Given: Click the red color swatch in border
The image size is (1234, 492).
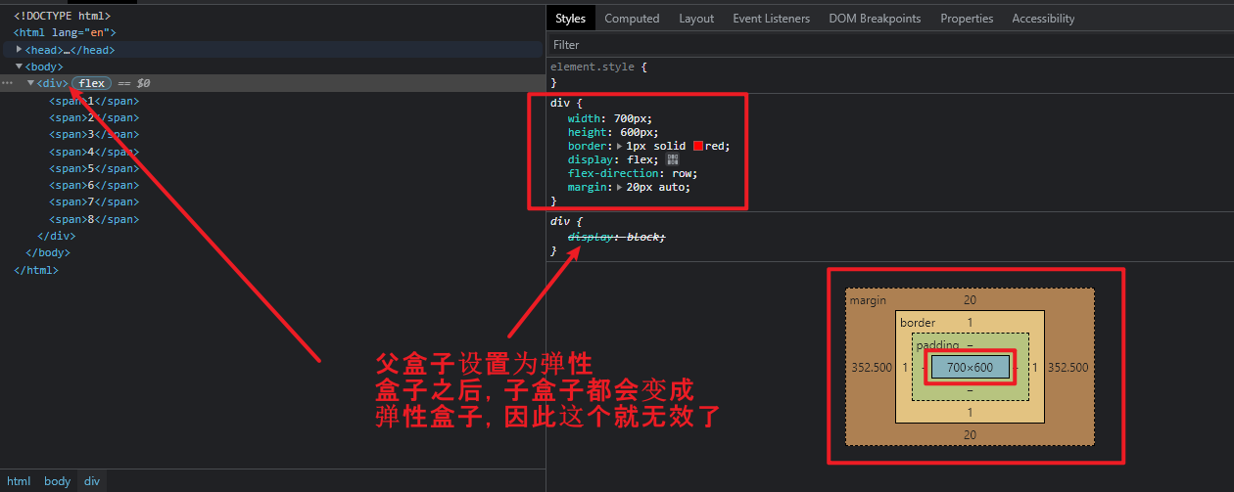Looking at the screenshot, I should 698,146.
